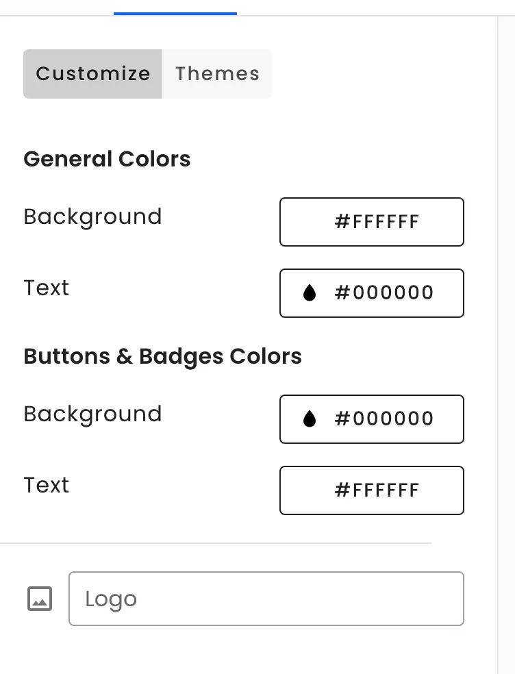Click the Logo placeholder text
The height and width of the screenshot is (674, 515).
tap(111, 599)
